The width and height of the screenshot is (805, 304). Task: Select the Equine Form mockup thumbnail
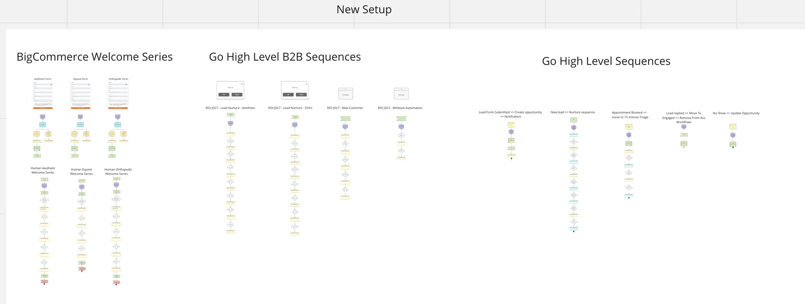80,96
